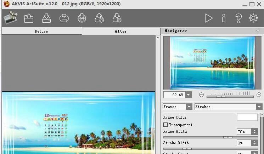264x154 pixels.
Task: Click the Navigator preview thumbnail
Action: pyautogui.click(x=212, y=63)
